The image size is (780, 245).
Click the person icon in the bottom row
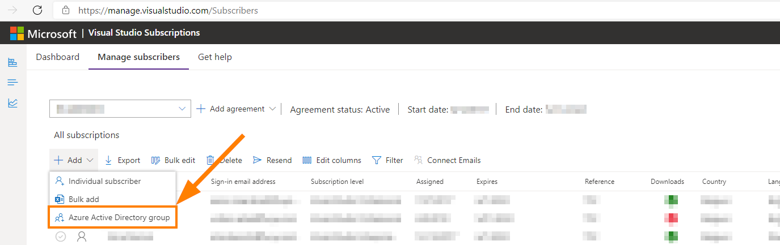pos(82,237)
